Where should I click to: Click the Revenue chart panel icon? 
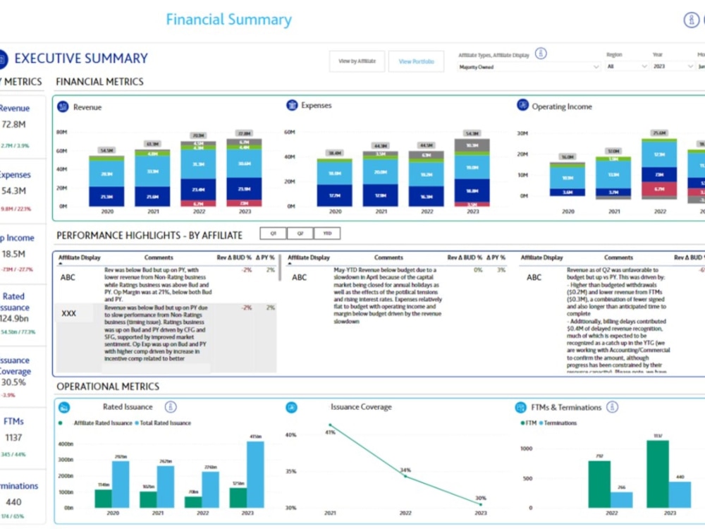pos(65,105)
